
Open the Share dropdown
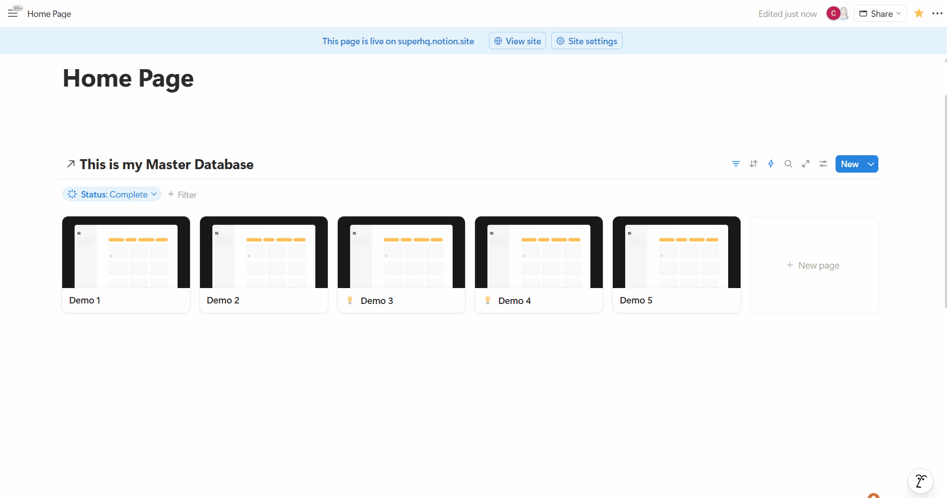pos(880,13)
